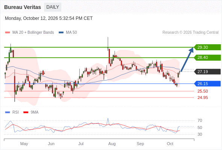Click the RSI legend label

15,112
